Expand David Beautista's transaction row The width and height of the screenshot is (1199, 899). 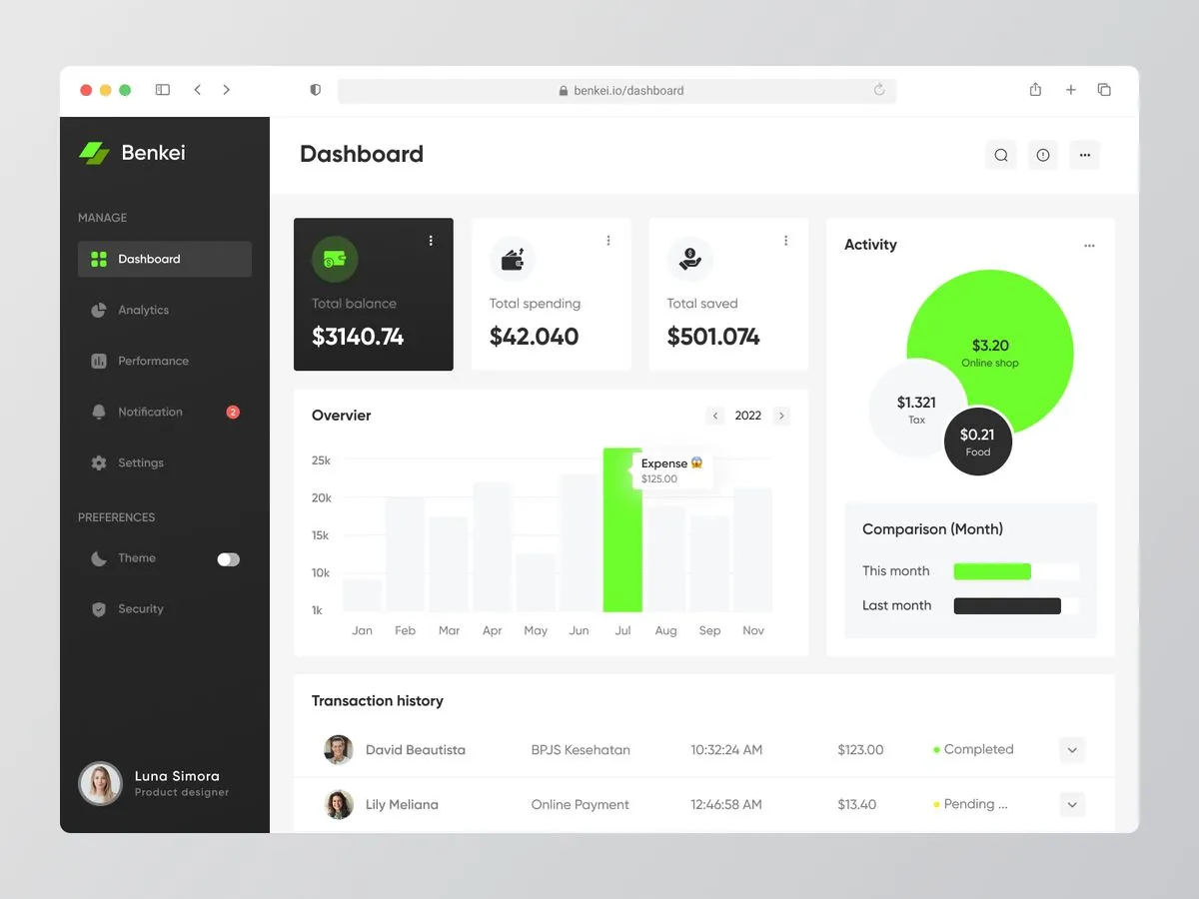[x=1071, y=749]
